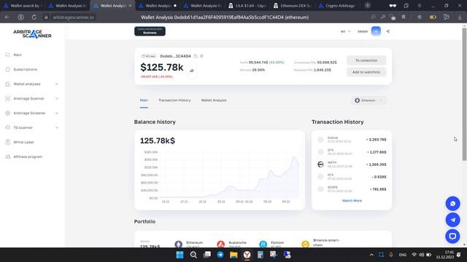
Task: Open the Main item in sidebar
Action: click(18, 55)
